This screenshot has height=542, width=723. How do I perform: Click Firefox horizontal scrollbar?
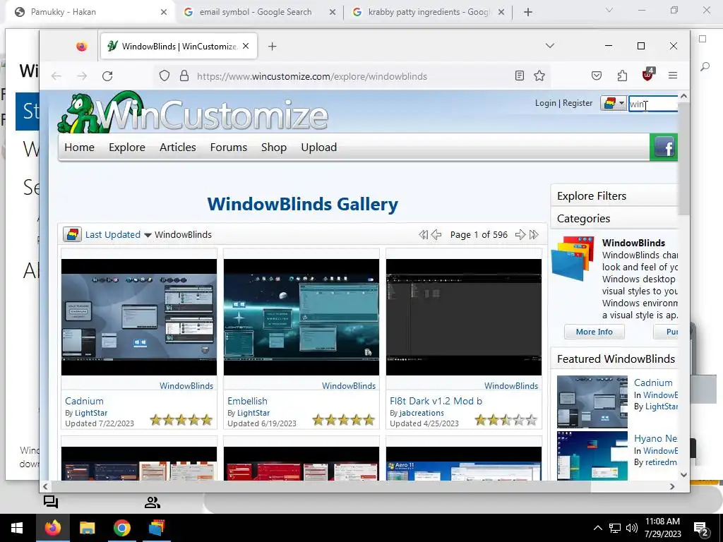(321, 486)
